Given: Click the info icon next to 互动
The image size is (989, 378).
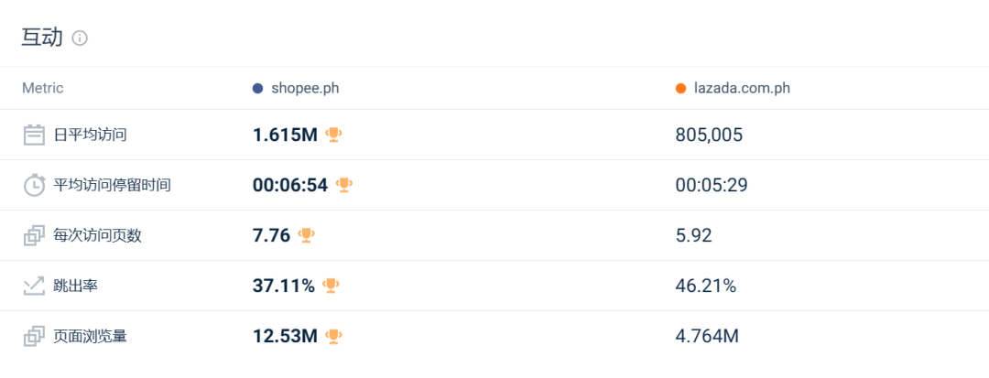Looking at the screenshot, I should [x=80, y=38].
